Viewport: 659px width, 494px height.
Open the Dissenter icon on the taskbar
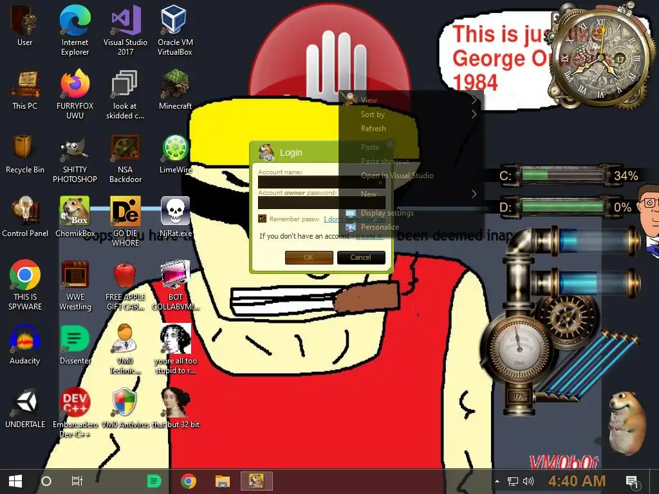(x=154, y=481)
